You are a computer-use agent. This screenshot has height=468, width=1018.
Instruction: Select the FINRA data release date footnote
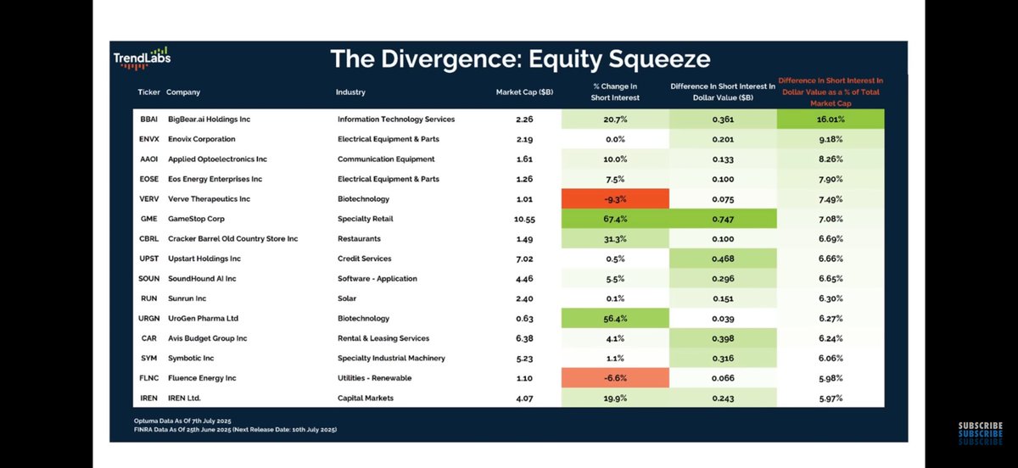236,430
